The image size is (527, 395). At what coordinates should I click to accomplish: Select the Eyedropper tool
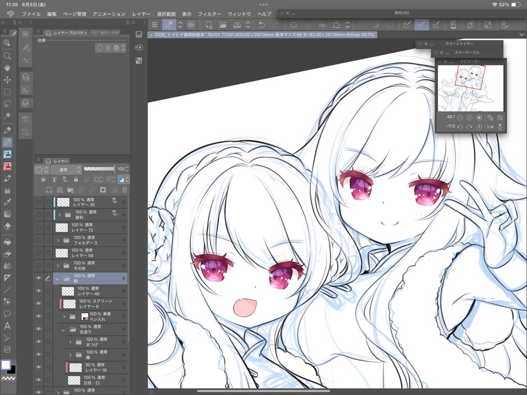pos(7,202)
